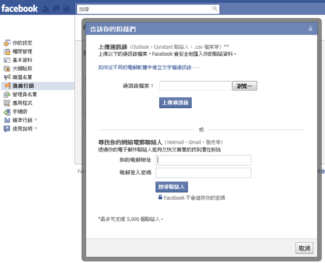Click the 精選名單 megaphone icon
325x263 pixels.
pyautogui.click(x=7, y=77)
